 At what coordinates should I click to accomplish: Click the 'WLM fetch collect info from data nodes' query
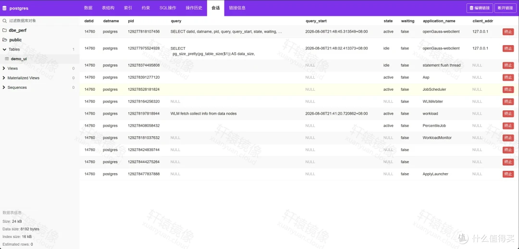coord(204,114)
